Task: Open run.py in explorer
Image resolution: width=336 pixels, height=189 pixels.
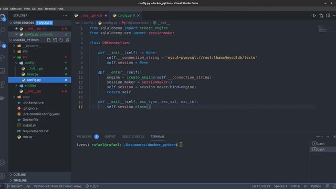Action: (27, 136)
